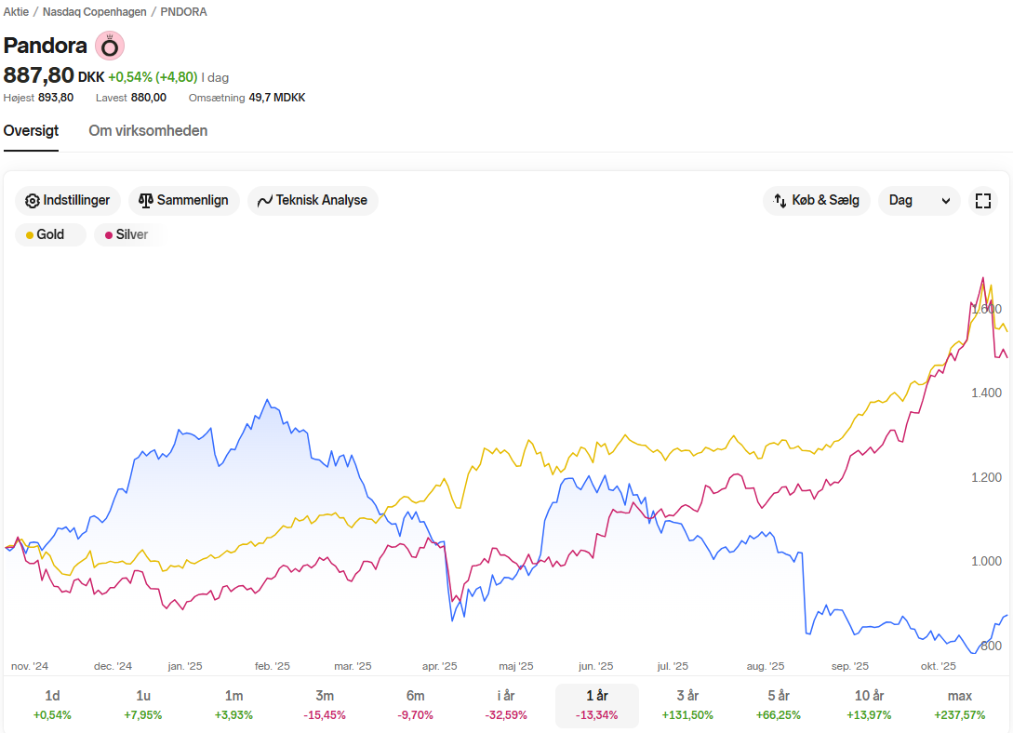1013x733 pixels.
Task: Click the 1.200 axis label
Action: click(x=987, y=477)
